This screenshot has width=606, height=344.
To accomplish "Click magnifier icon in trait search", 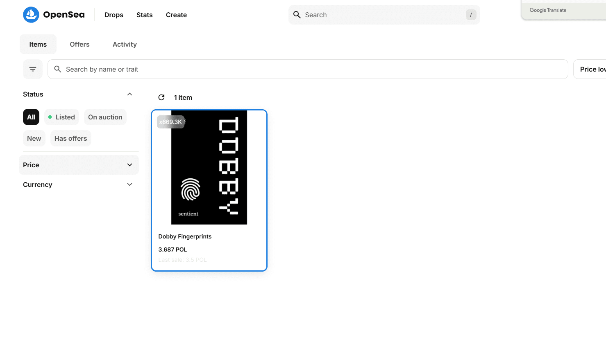I will [x=58, y=69].
